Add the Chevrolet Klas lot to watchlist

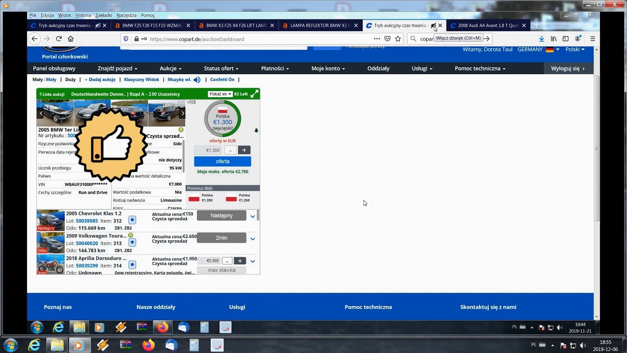(132, 220)
